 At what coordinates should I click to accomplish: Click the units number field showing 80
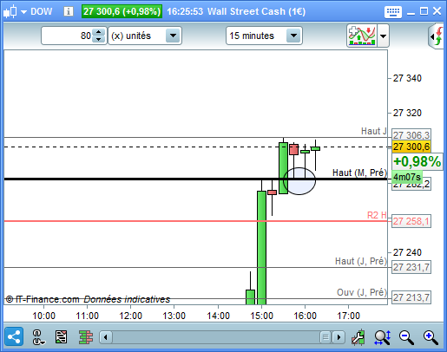point(67,36)
